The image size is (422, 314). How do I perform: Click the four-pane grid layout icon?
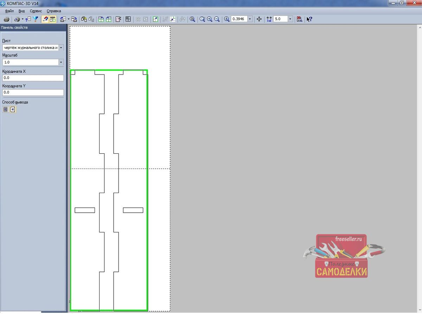[128, 19]
